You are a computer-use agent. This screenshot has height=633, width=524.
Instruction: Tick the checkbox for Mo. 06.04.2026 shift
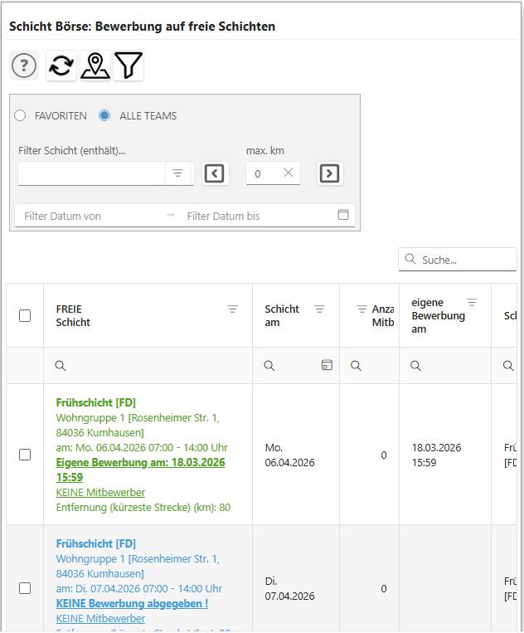tap(25, 455)
